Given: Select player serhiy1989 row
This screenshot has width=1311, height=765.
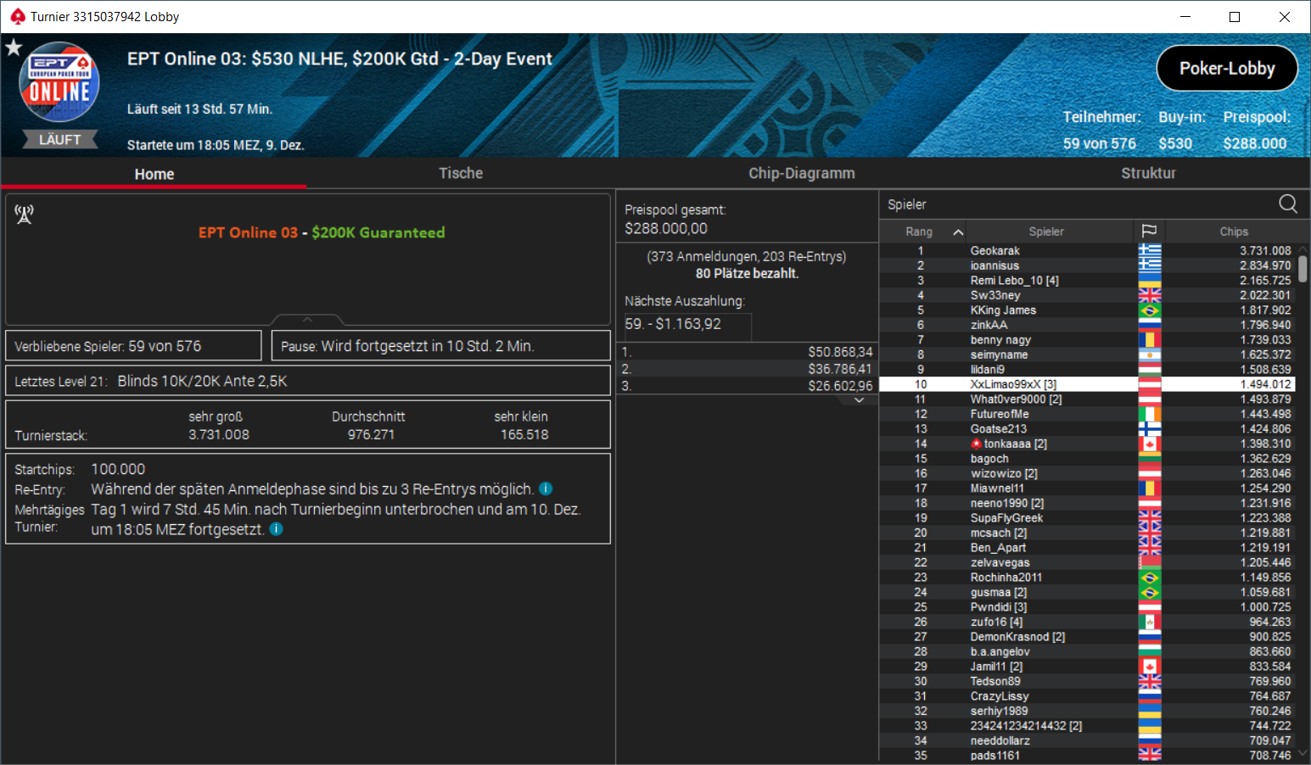Looking at the screenshot, I should [x=1088, y=711].
